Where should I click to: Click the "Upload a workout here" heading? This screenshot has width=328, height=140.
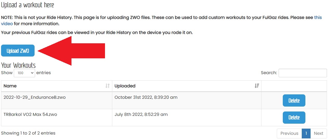coord(28,5)
